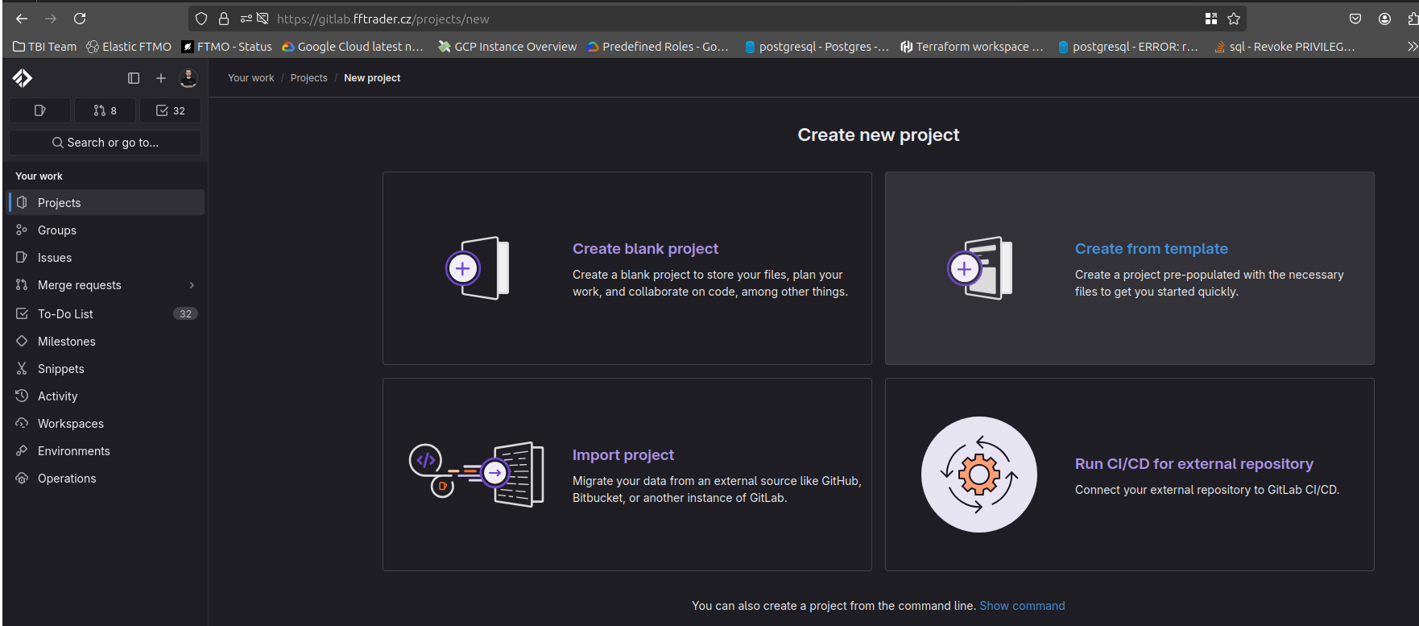
Task: Click the Import project illustration icon
Action: coord(477,474)
